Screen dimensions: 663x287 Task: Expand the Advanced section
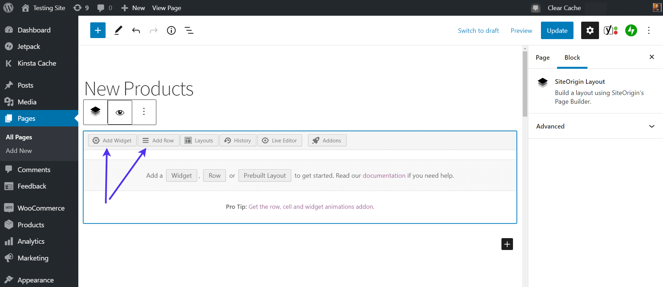pos(595,126)
